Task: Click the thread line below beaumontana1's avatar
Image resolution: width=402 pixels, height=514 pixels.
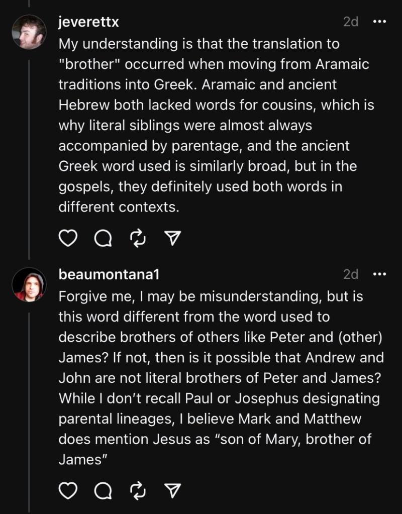Action: click(29, 402)
